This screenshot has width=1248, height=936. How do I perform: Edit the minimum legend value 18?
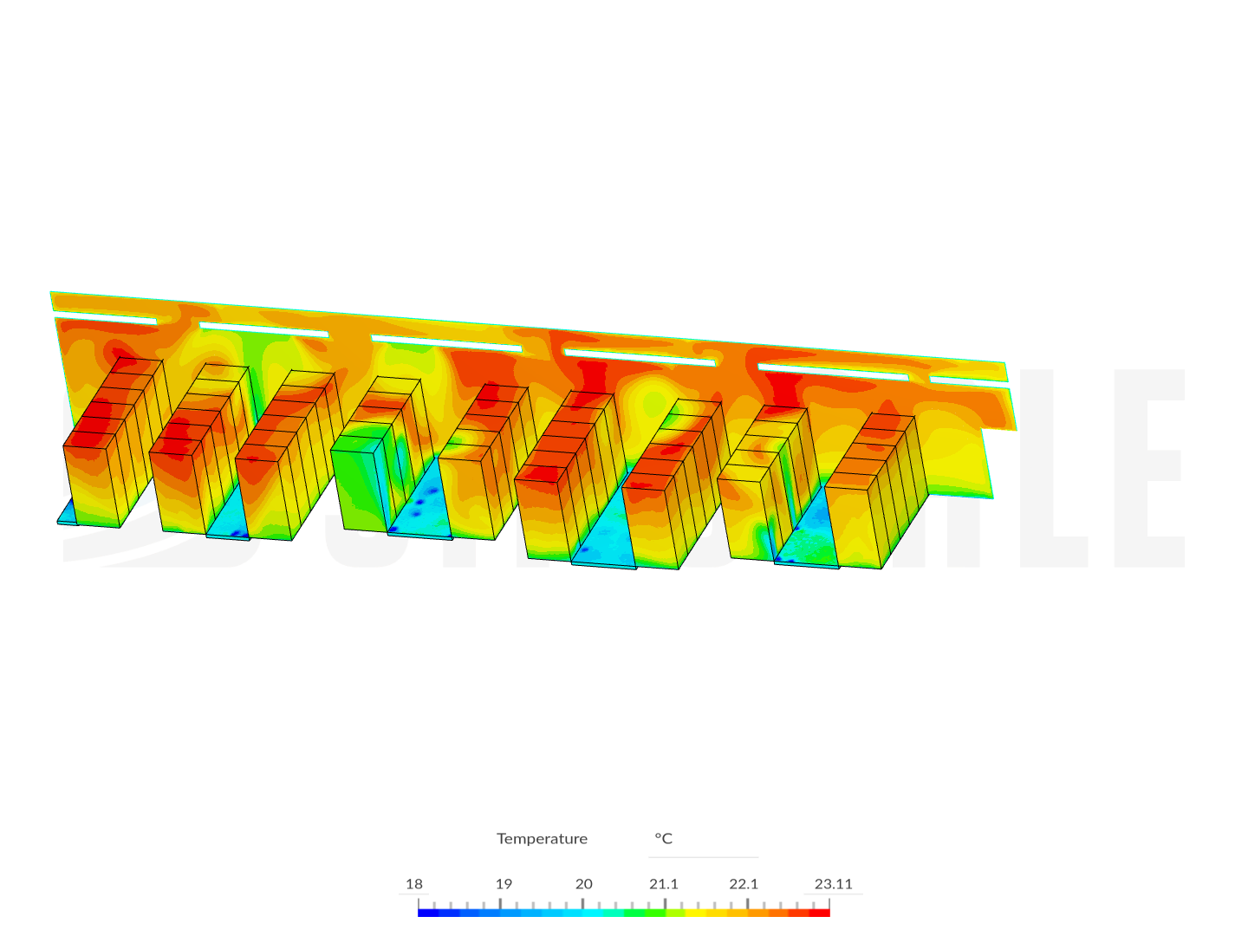point(414,884)
